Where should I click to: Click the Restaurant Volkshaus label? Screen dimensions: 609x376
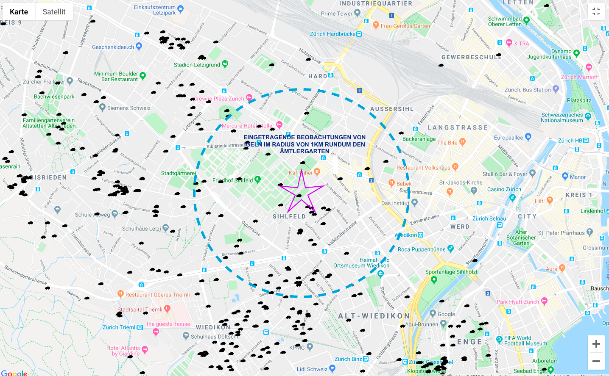click(423, 168)
